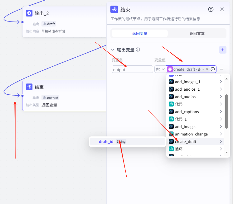Open the str. type dropdown
This screenshot has height=204, width=233.
160,69
